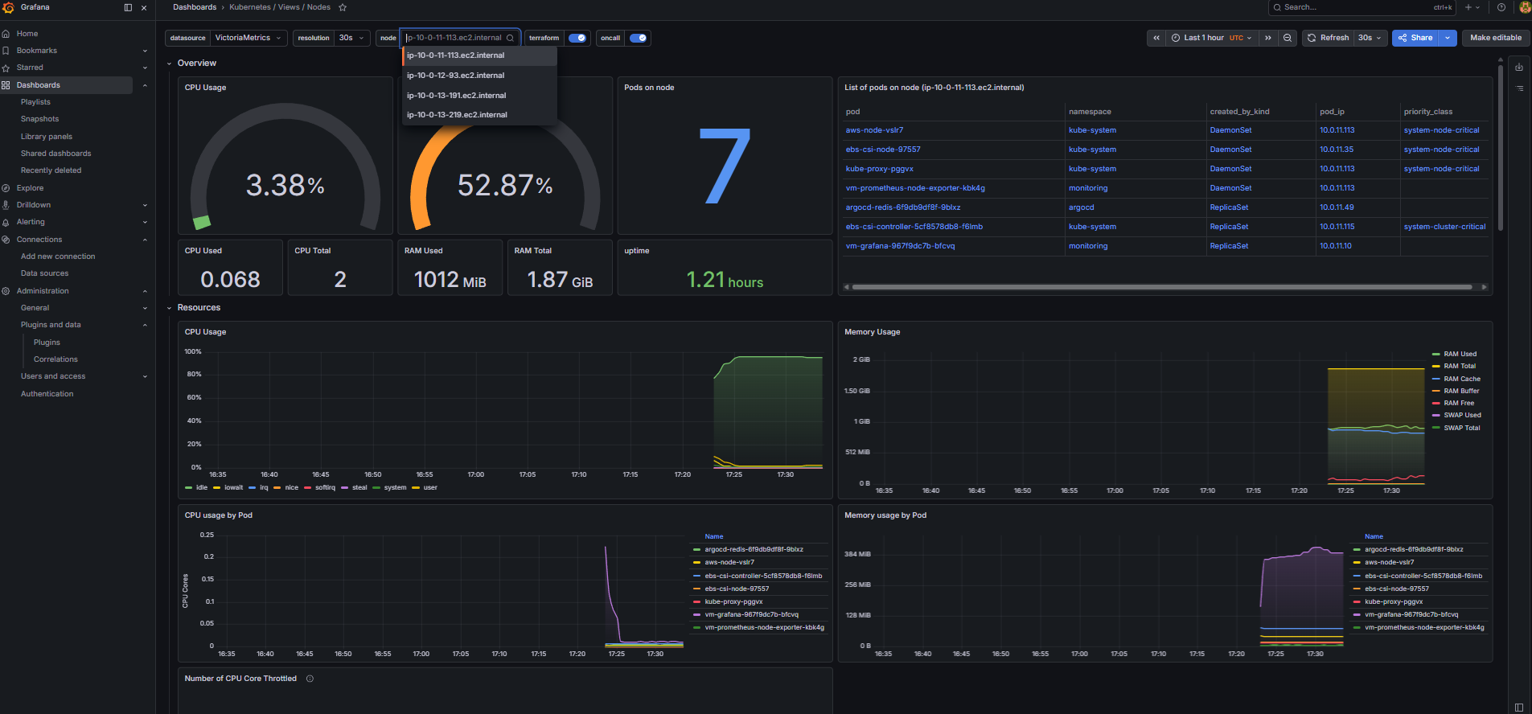The width and height of the screenshot is (1532, 714).
Task: Click the Share button
Action: click(1416, 38)
